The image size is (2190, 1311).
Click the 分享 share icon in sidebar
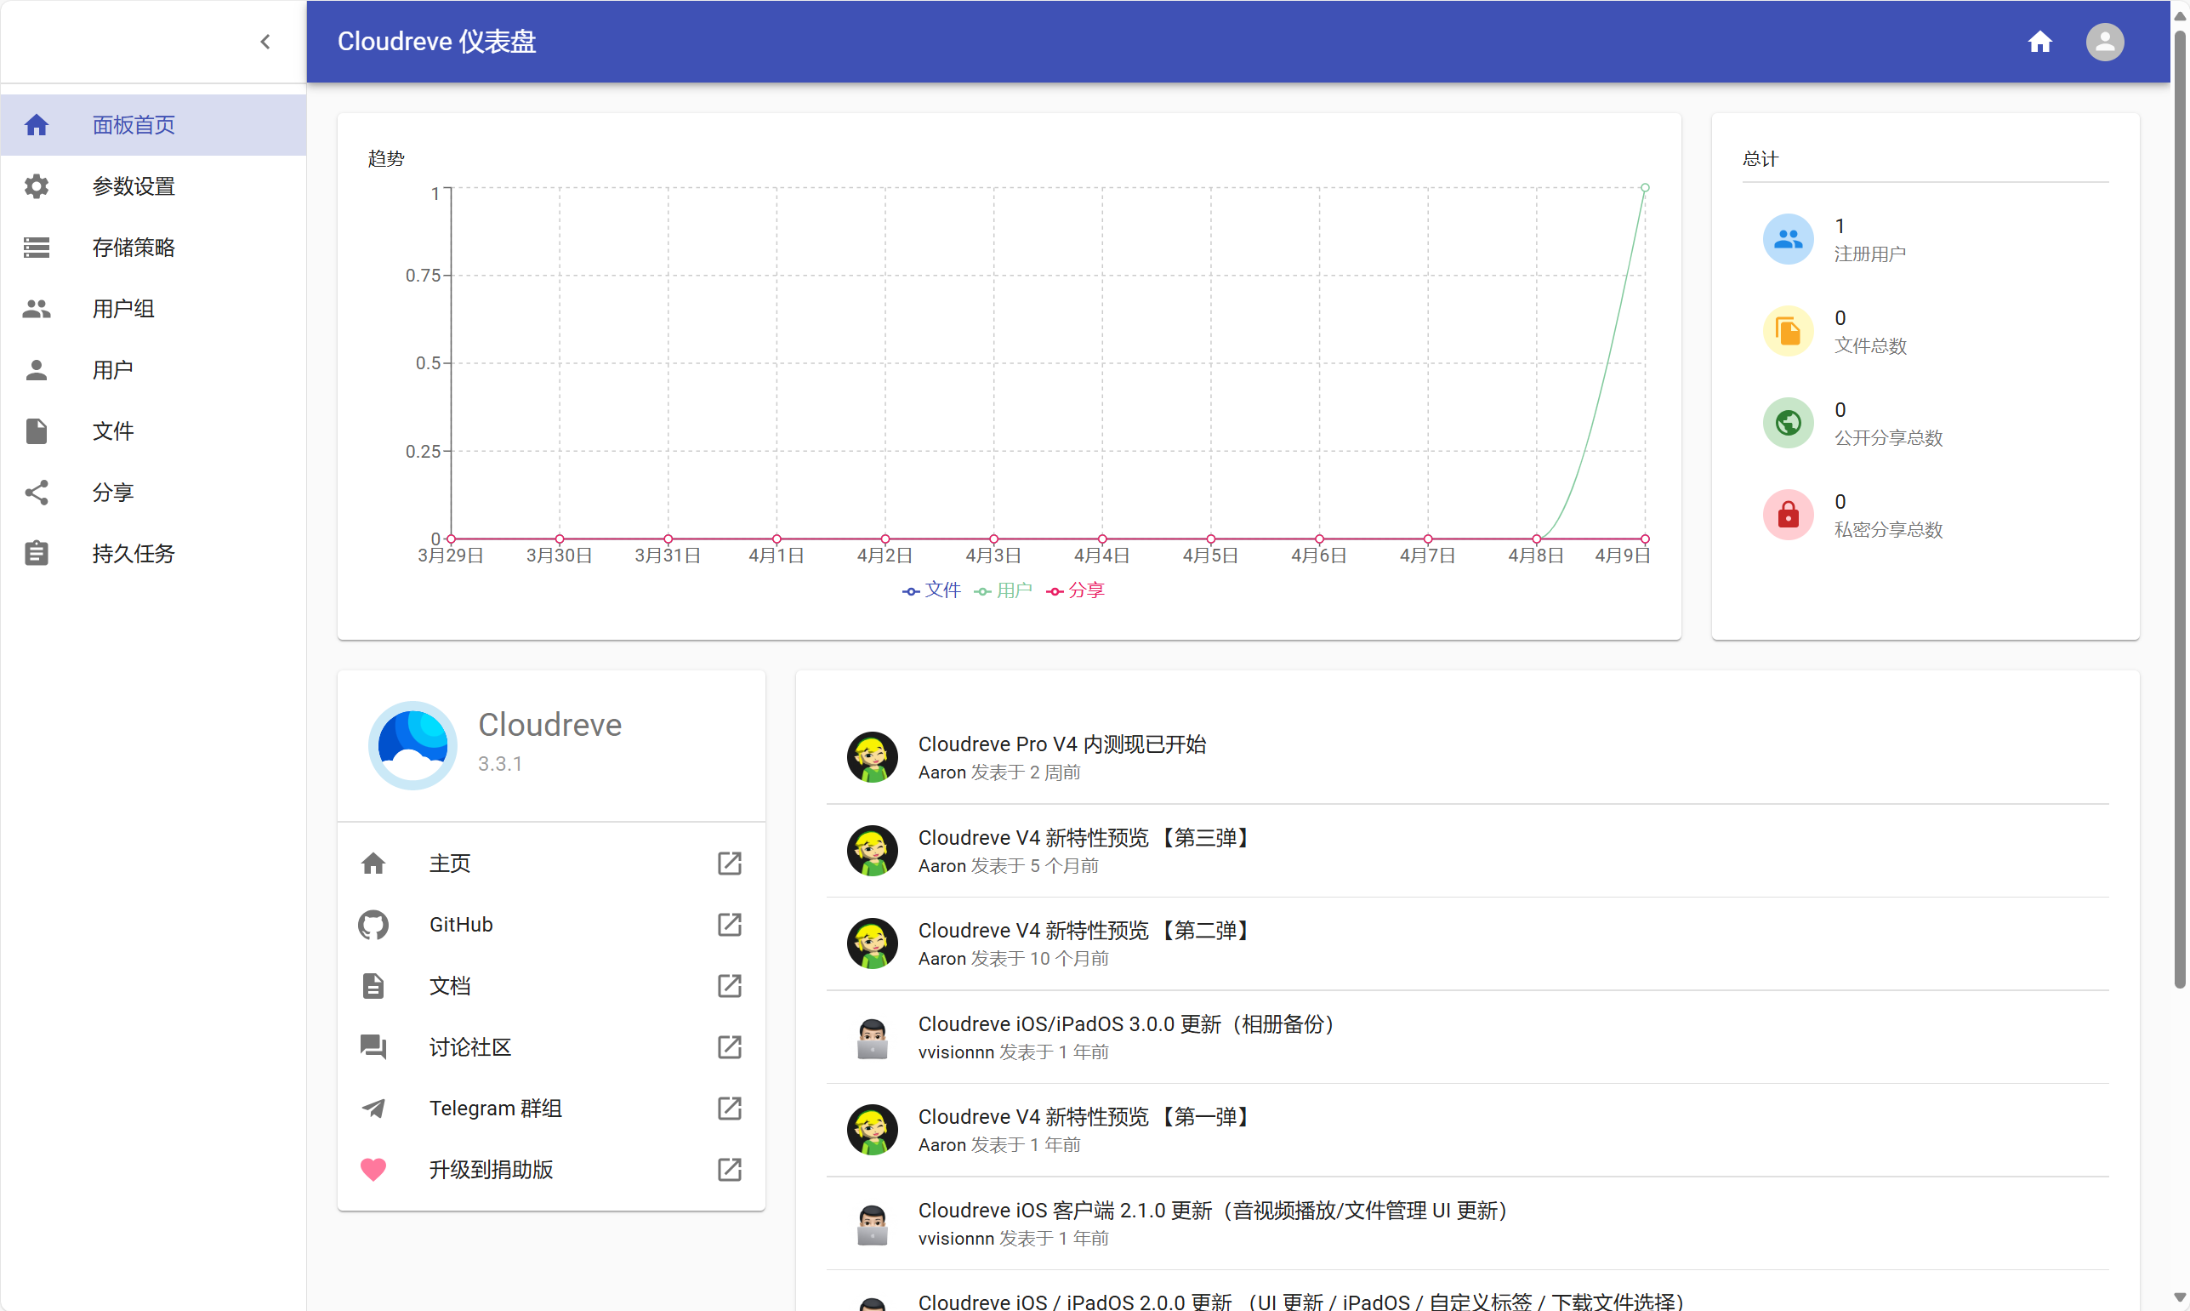37,492
